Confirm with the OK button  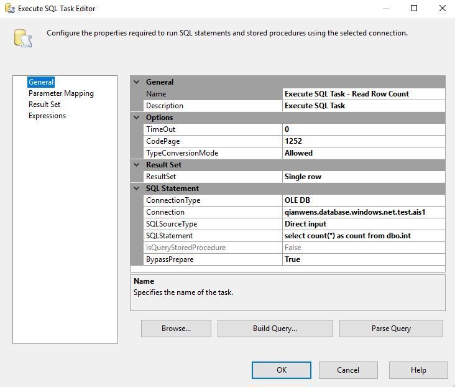282,370
